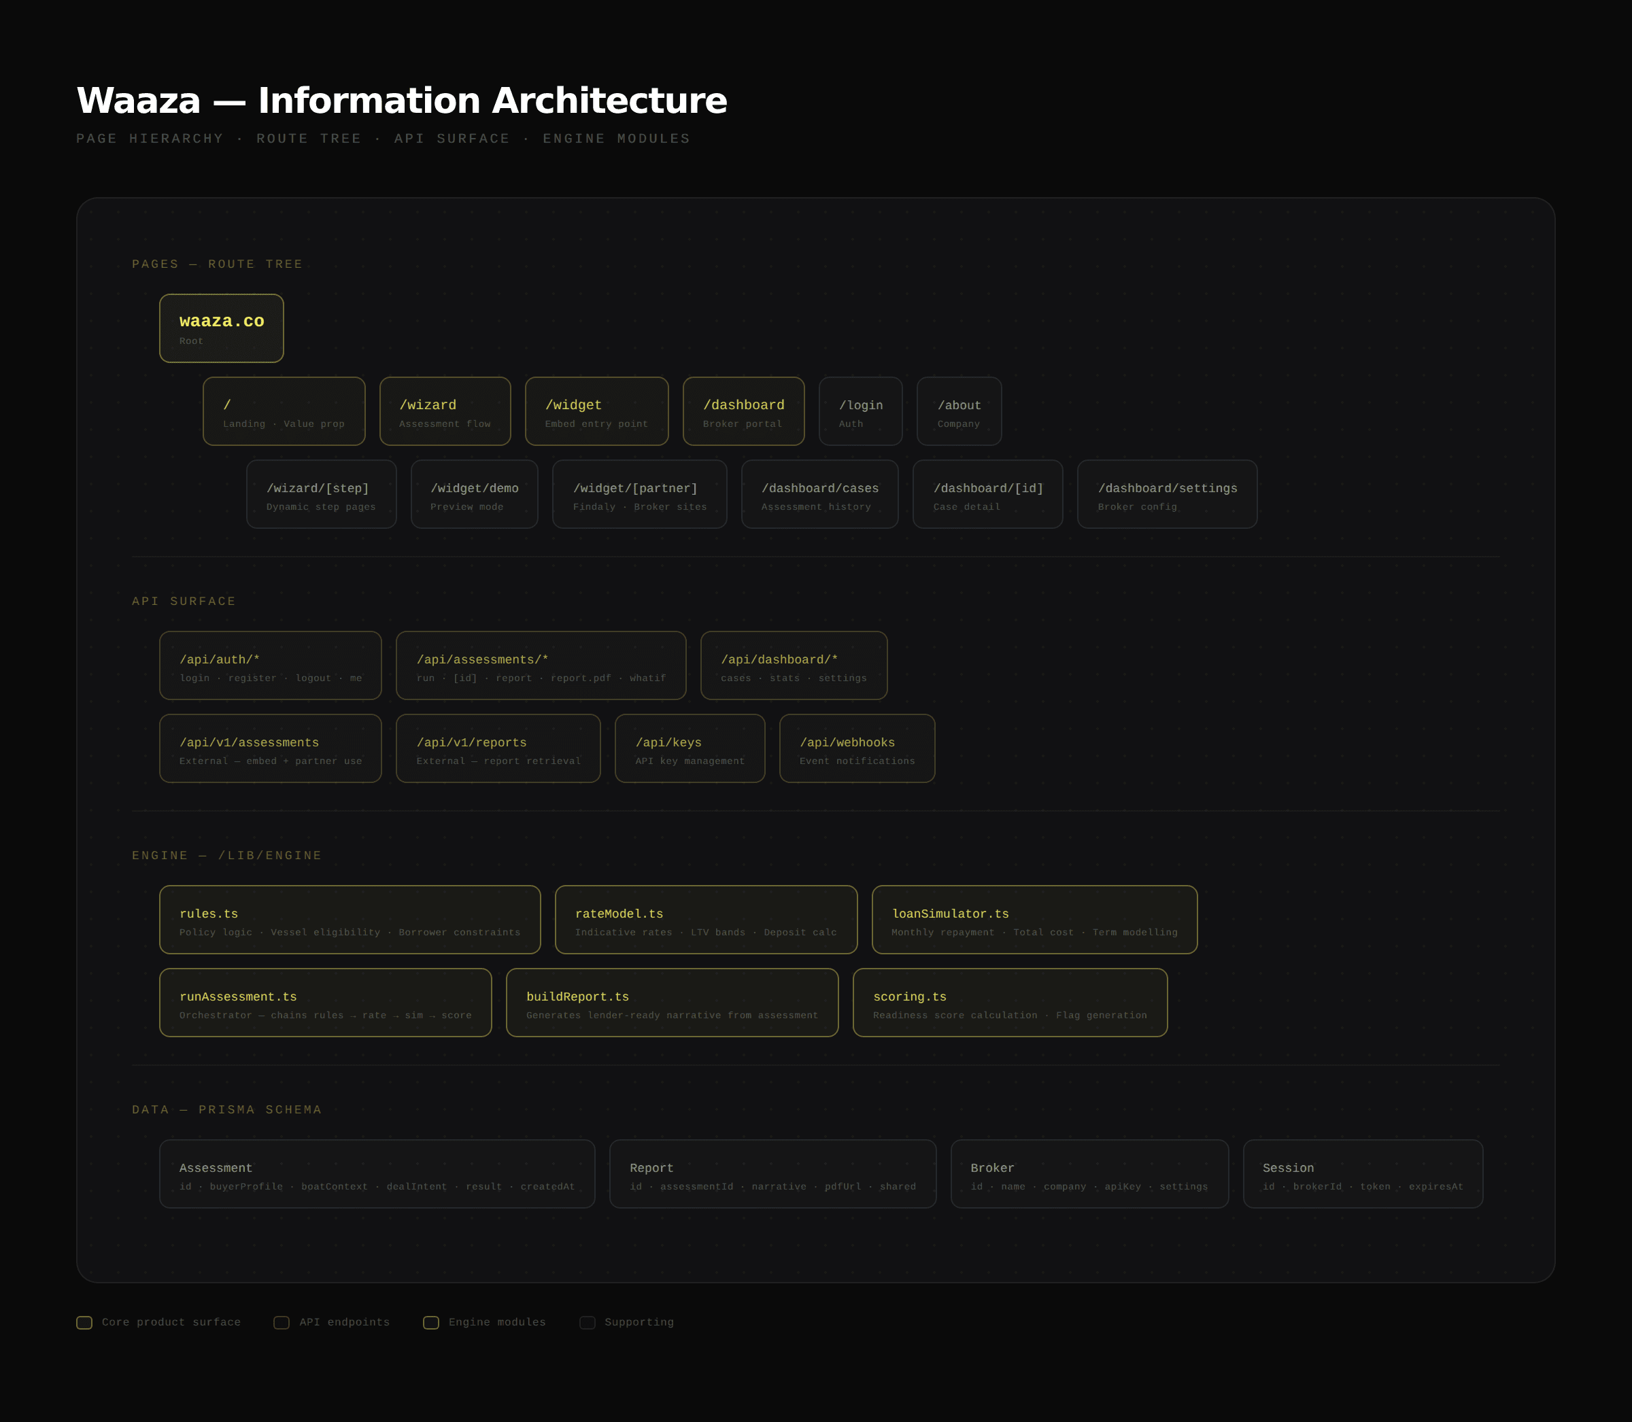
Task: Open the runAssessment.ts orchestrator card
Action: [326, 1002]
